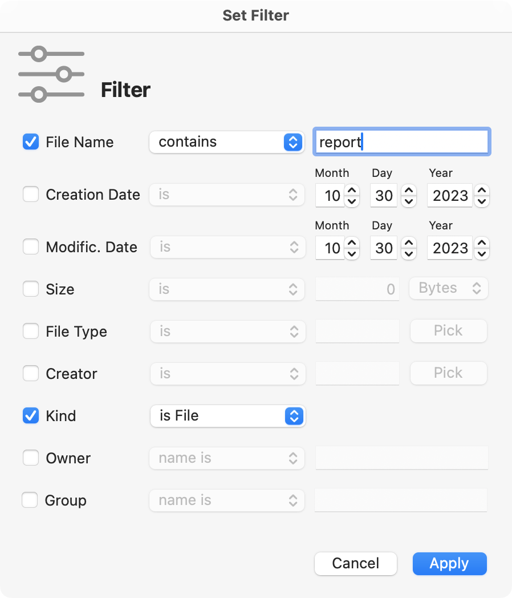Viewport: 512px width, 598px height.
Task: Click the Filter sliders icon
Action: tap(51, 74)
